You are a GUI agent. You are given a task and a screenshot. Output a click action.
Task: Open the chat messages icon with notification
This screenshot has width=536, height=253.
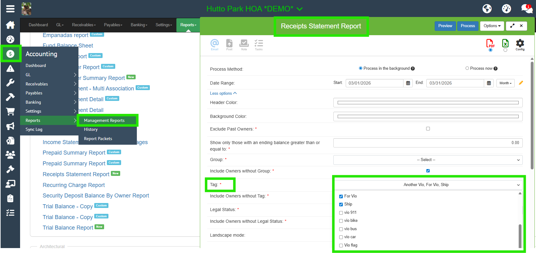pyautogui.click(x=526, y=9)
